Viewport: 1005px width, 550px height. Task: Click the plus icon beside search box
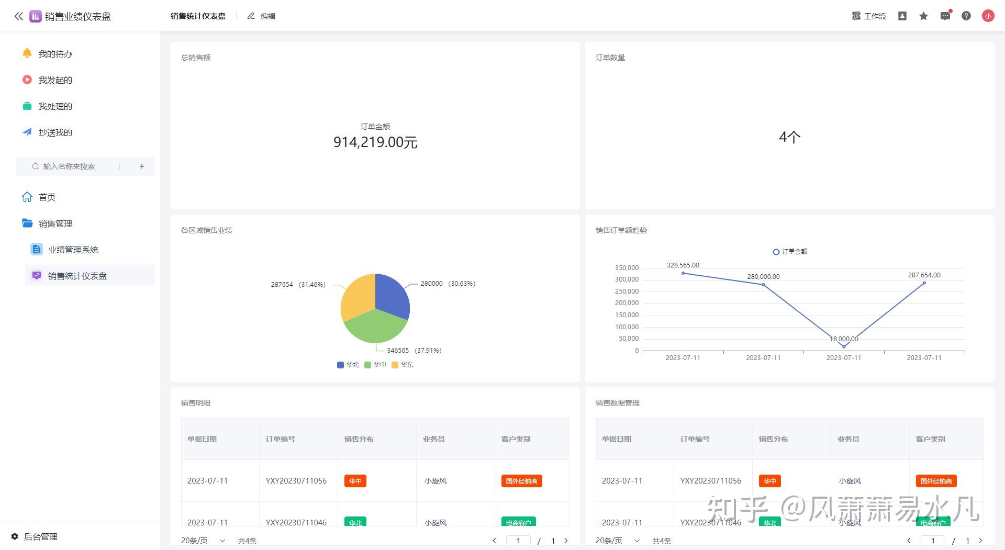tap(142, 166)
